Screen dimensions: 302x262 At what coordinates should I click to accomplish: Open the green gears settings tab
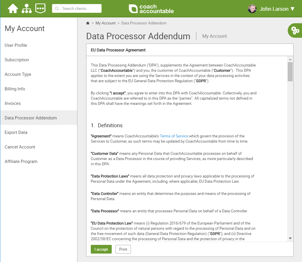(295, 30)
